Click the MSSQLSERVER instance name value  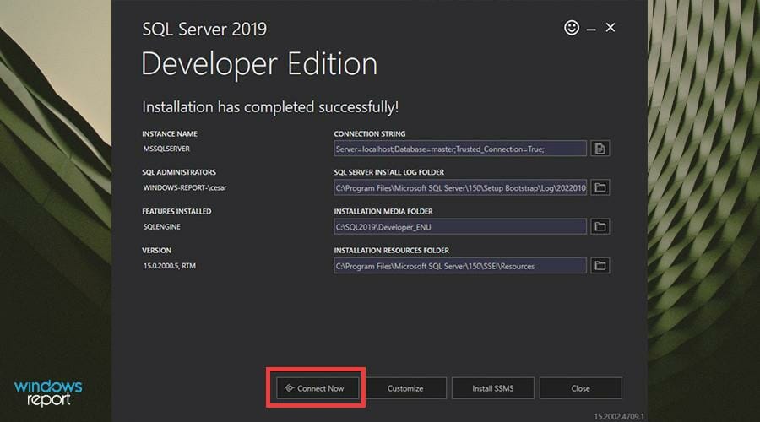166,149
